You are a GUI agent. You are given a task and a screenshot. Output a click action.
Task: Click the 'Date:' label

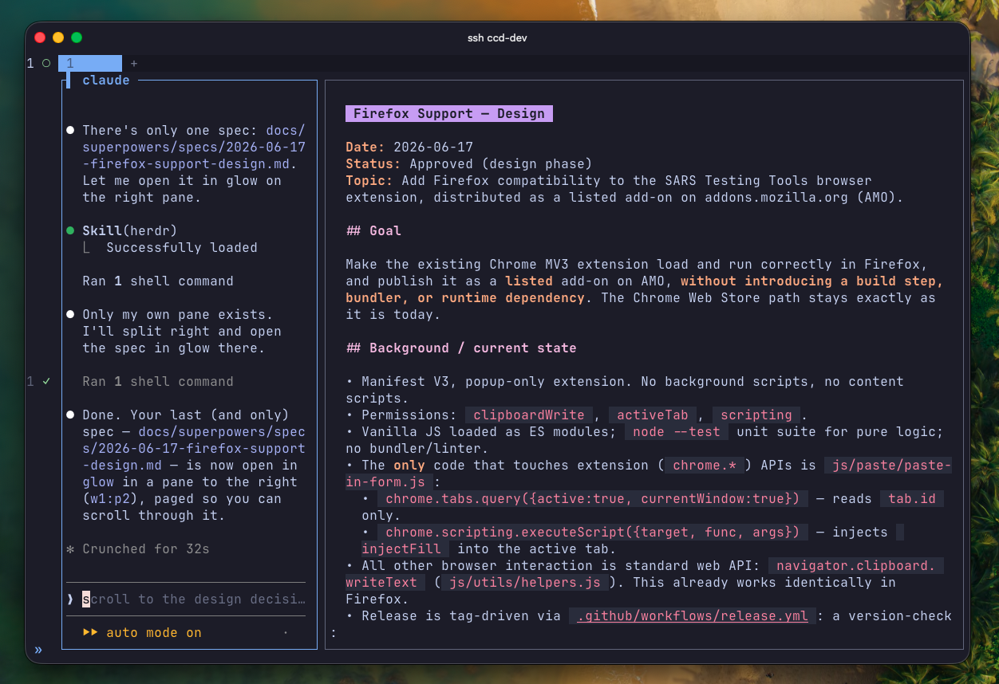pyautogui.click(x=365, y=147)
